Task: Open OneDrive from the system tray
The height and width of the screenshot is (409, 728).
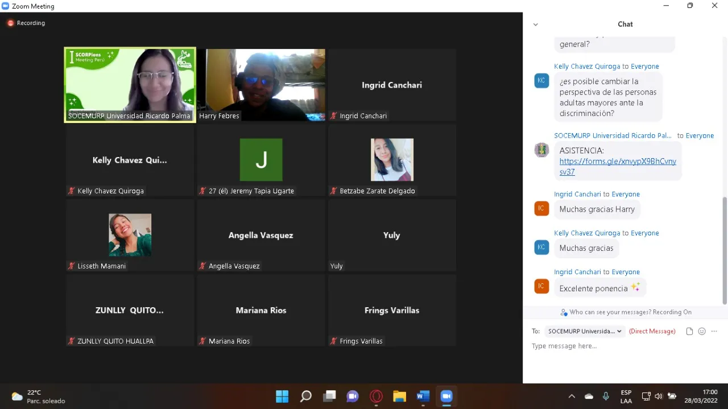Action: tap(589, 396)
